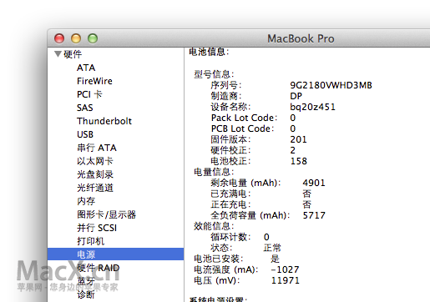Viewport: 430px width, 302px height.
Task: Select 串行 ATA in the sidebar
Action: pyautogui.click(x=97, y=148)
